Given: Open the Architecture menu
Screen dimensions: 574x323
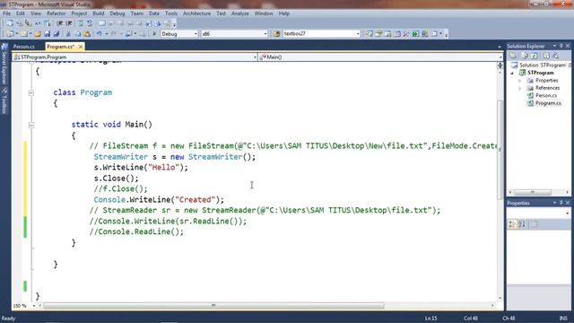Looking at the screenshot, I should click(196, 13).
